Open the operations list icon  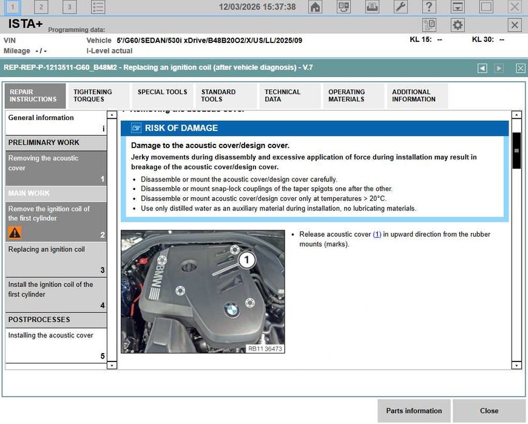point(98,7)
